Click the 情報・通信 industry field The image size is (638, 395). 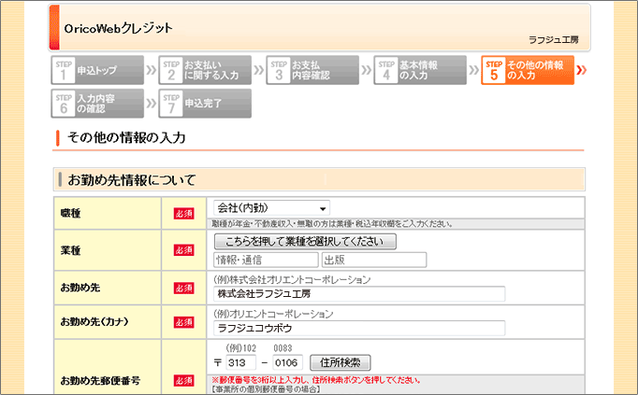click(x=265, y=260)
